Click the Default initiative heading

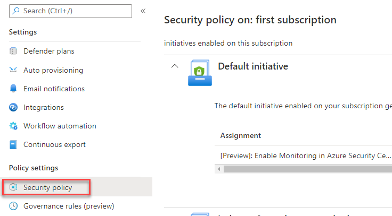click(x=253, y=66)
